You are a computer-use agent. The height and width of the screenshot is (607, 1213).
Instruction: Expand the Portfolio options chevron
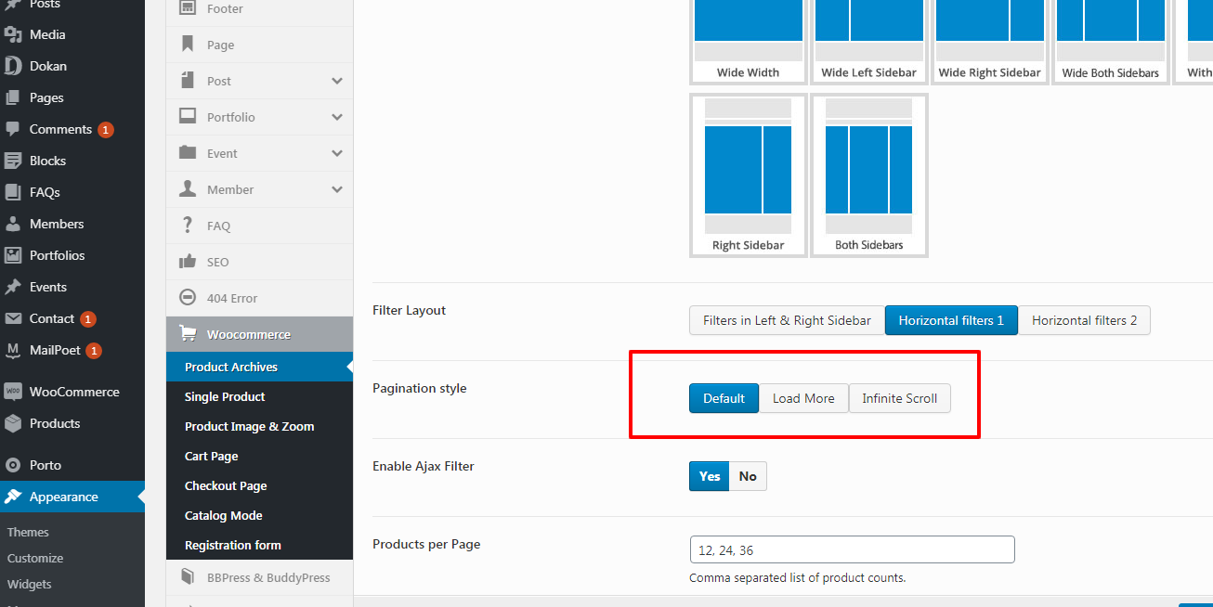[x=337, y=117]
